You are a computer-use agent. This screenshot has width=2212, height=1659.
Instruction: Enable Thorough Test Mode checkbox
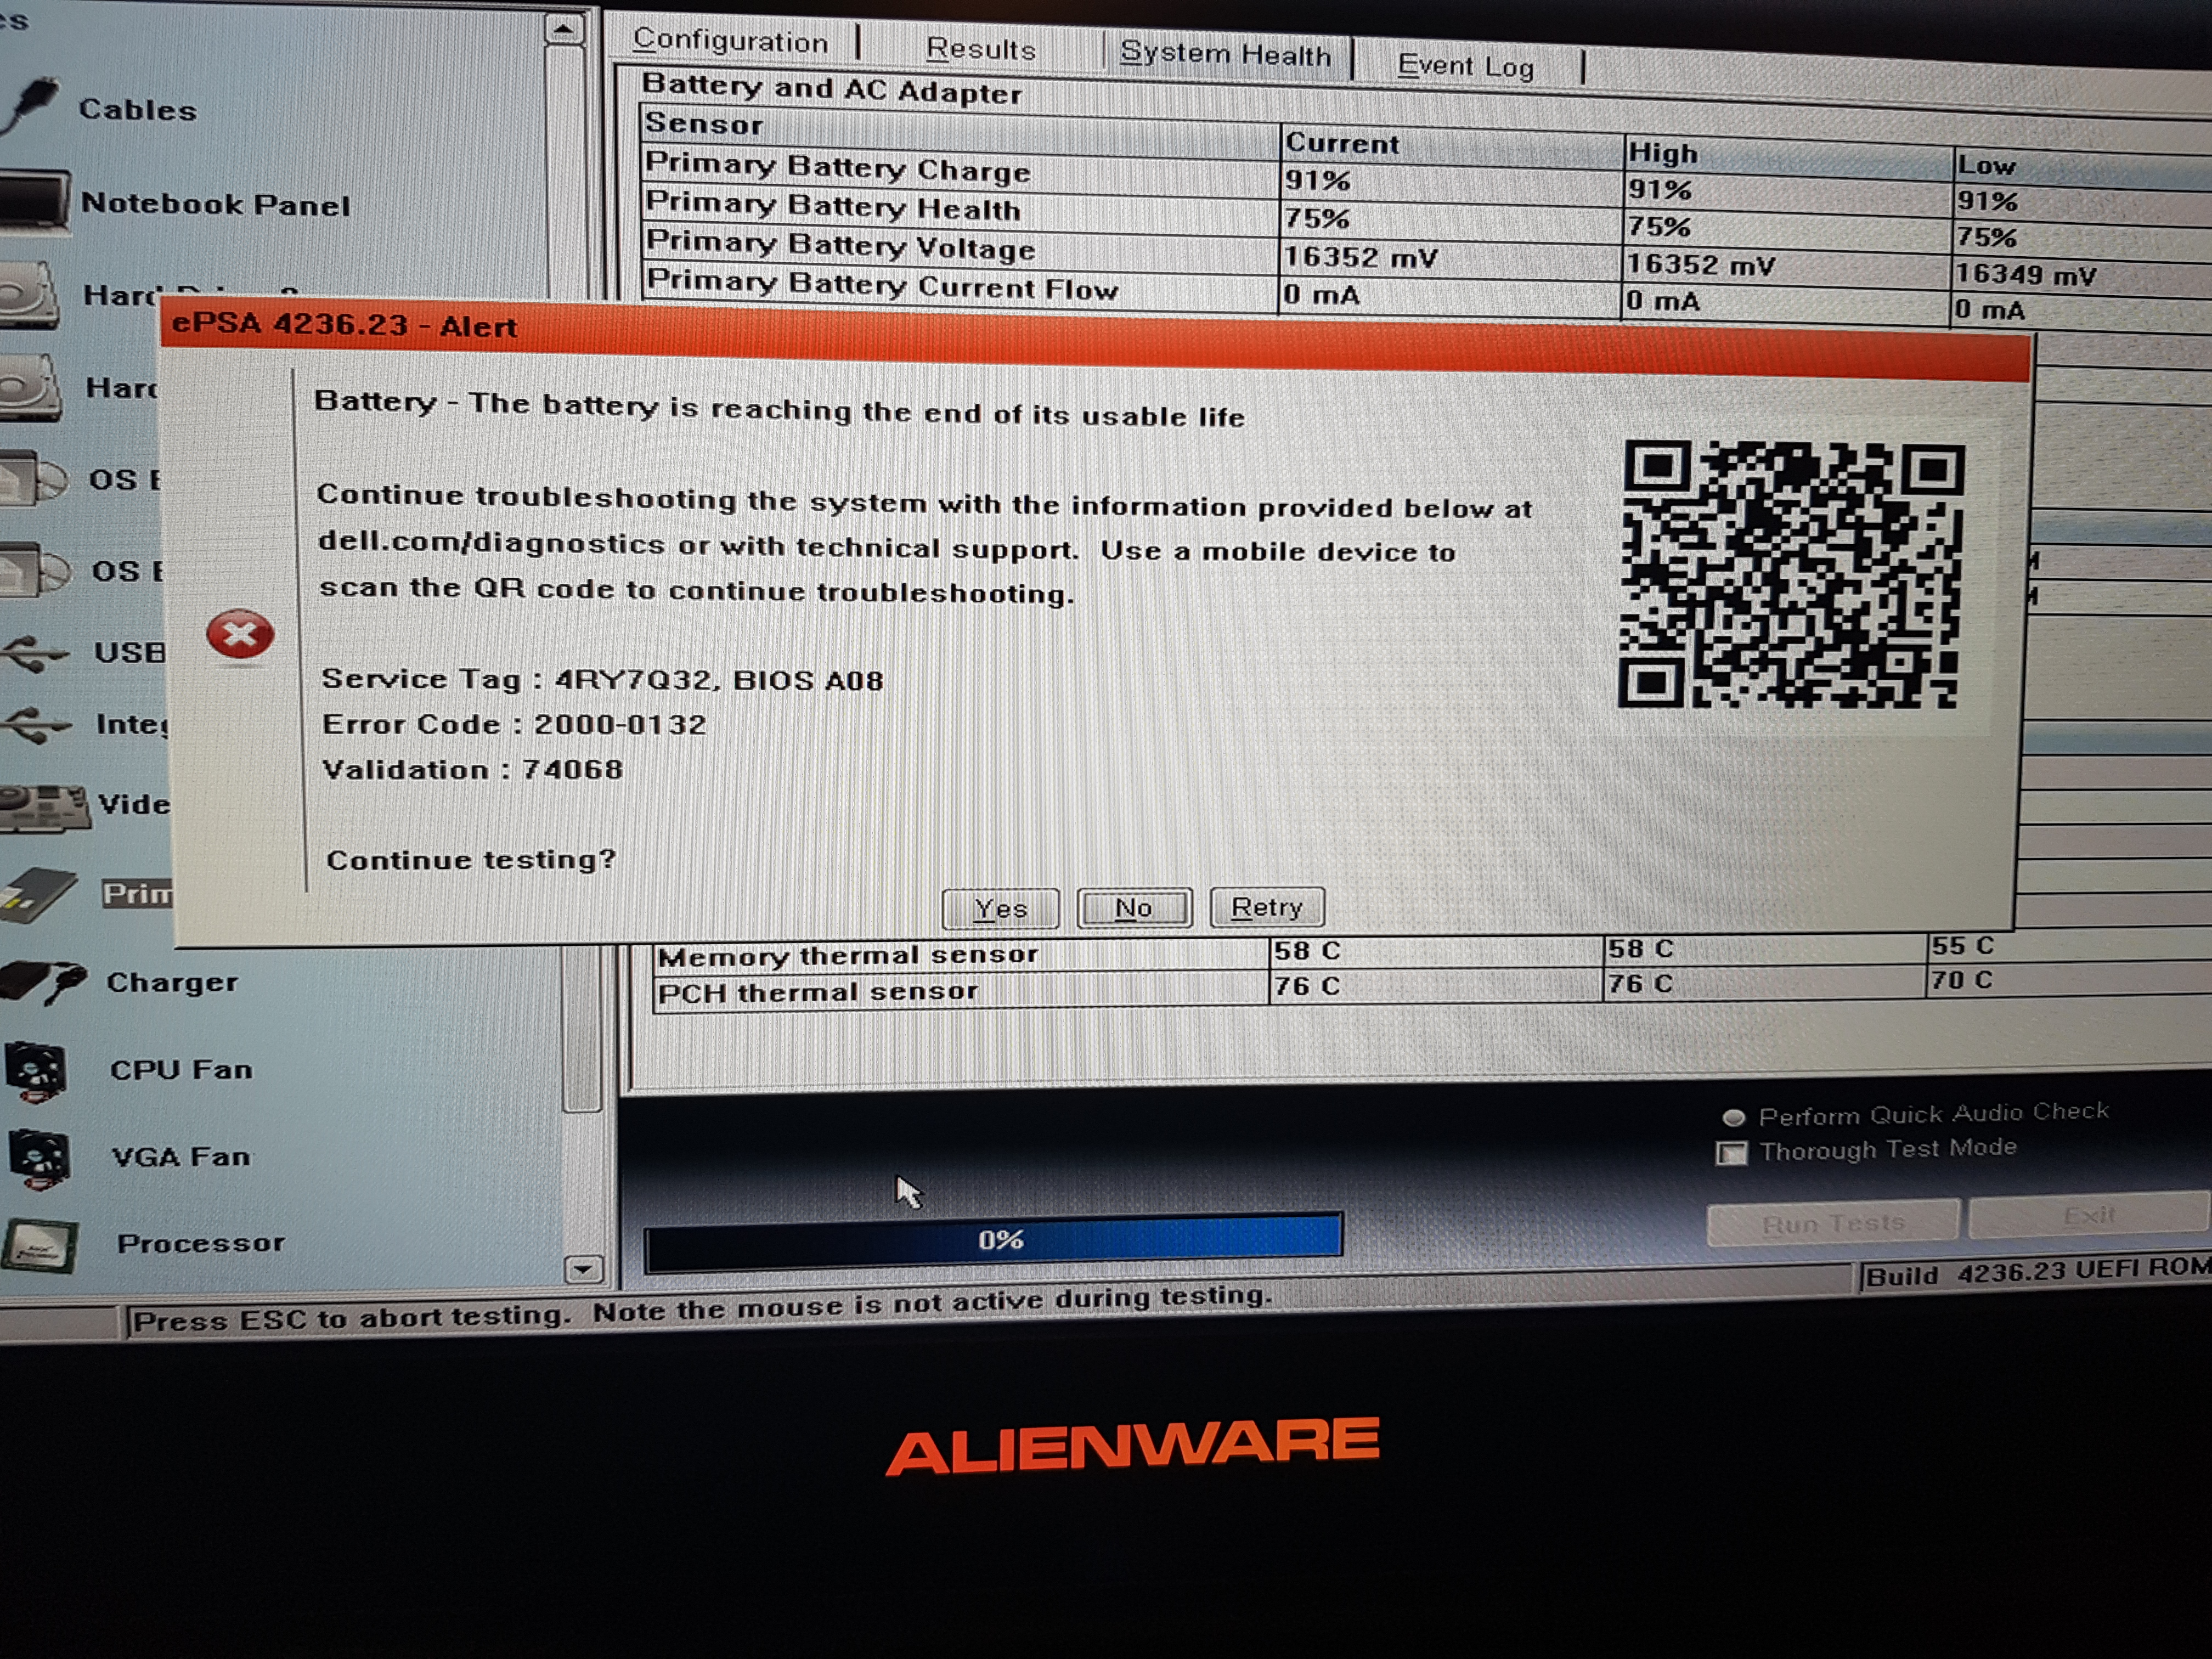(1731, 1153)
